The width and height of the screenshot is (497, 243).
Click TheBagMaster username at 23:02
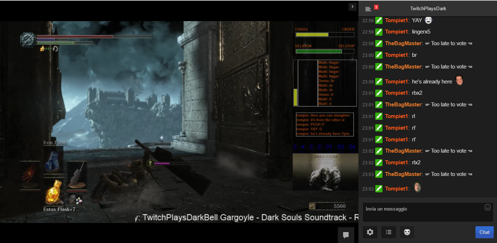click(403, 151)
